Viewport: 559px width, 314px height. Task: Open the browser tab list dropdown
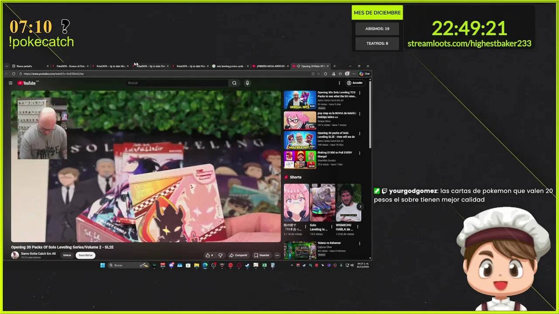(7, 66)
